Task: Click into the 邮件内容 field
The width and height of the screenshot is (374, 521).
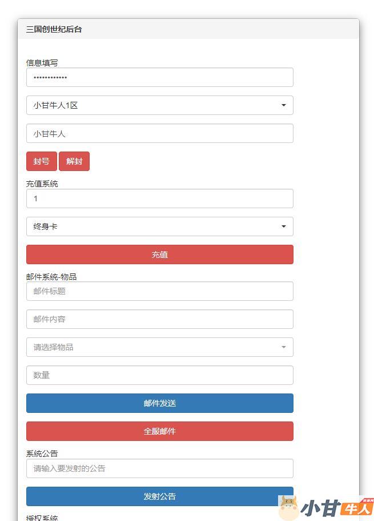Action: [x=159, y=319]
